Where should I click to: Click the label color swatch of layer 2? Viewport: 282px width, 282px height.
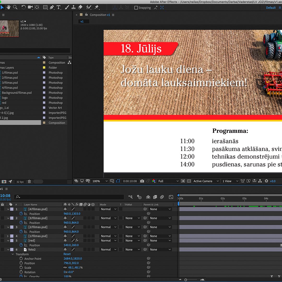(12, 218)
